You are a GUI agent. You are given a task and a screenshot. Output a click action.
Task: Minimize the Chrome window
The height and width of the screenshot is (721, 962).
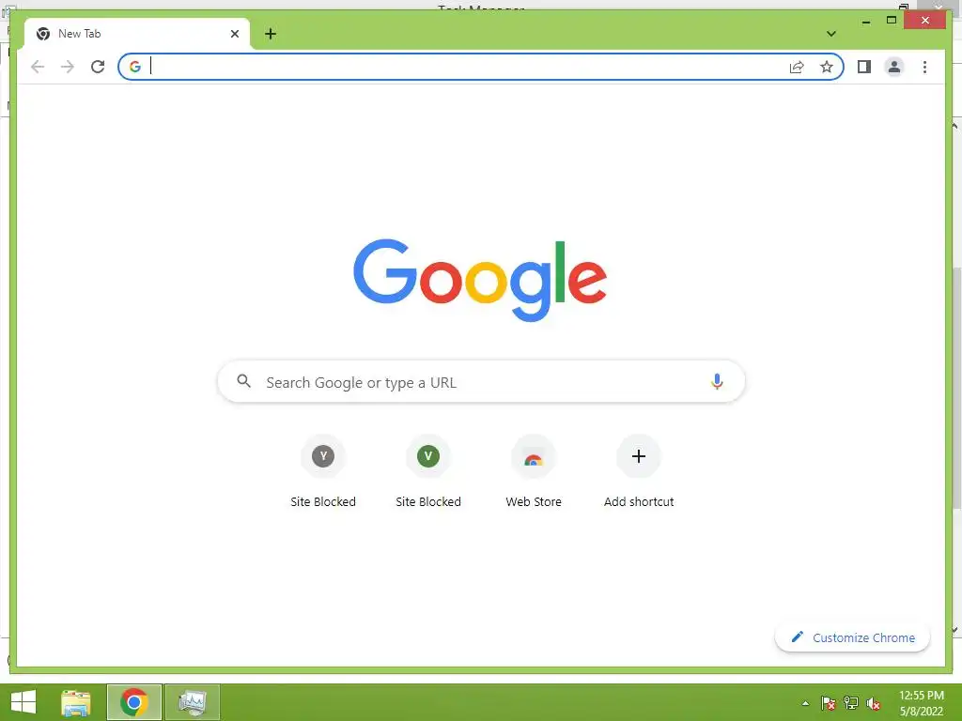click(x=865, y=22)
